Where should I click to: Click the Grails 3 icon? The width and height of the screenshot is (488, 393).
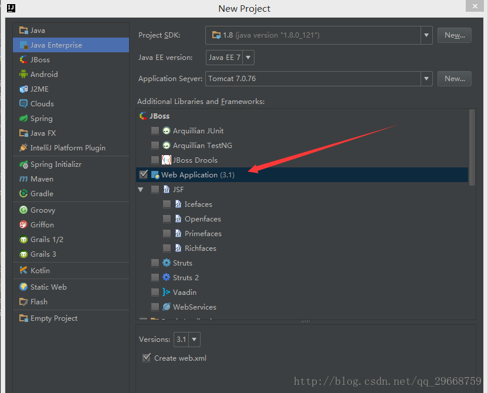23,254
